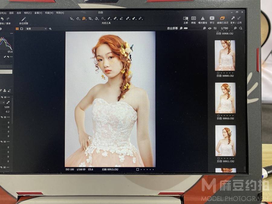
Task: Choose the Erase mask tool
Action: (x=121, y=18)
